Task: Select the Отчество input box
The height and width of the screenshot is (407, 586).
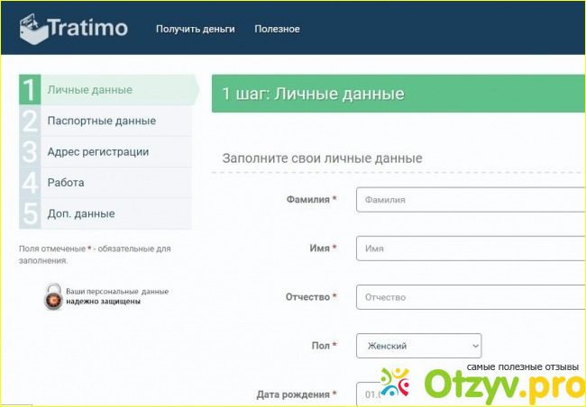Action: click(471, 297)
